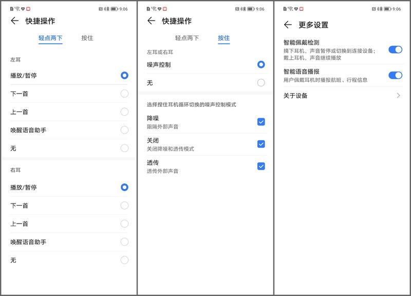Tap 降噪 label text

pos(153,118)
